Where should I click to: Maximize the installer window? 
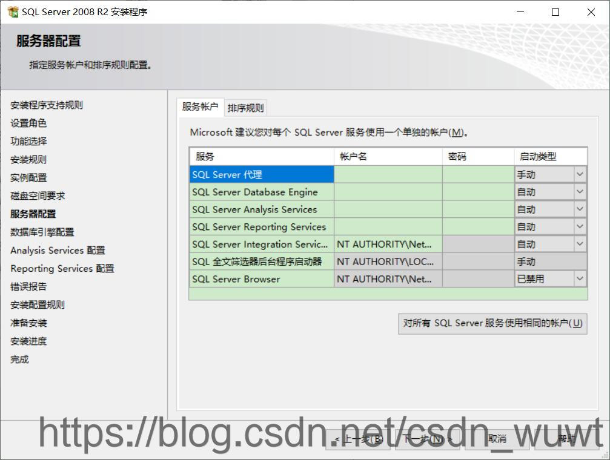point(555,12)
